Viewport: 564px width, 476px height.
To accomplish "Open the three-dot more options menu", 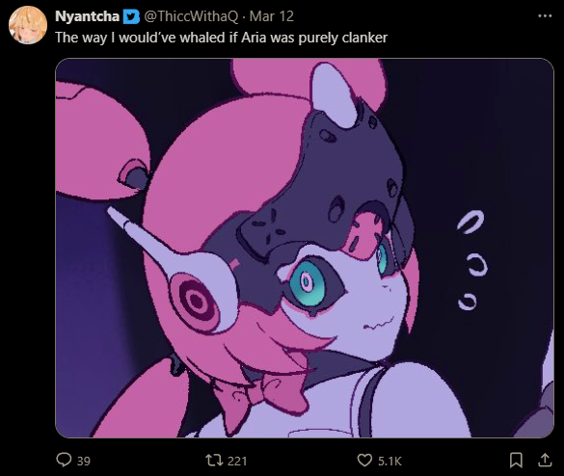I will pyautogui.click(x=545, y=15).
